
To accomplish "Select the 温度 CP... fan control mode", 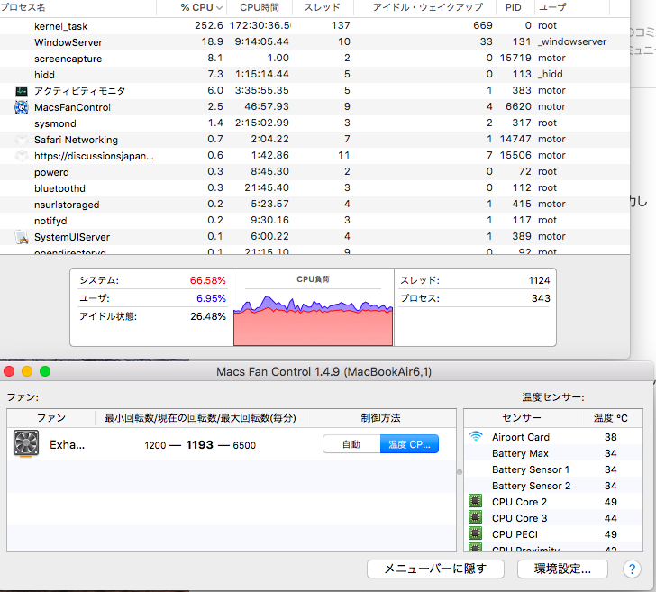I will pos(409,444).
